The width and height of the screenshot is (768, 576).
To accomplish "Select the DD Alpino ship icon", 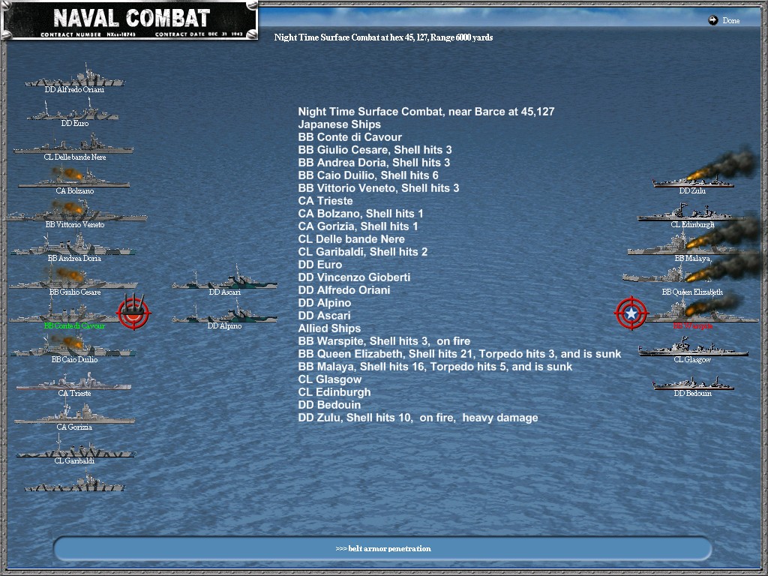I will pos(225,311).
